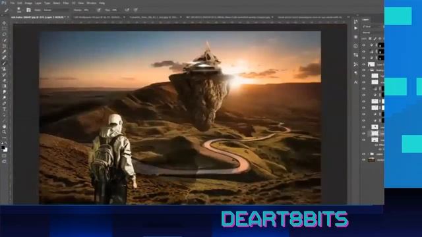Select the Lasso tool
This screenshot has height=237, width=422.
point(4,34)
